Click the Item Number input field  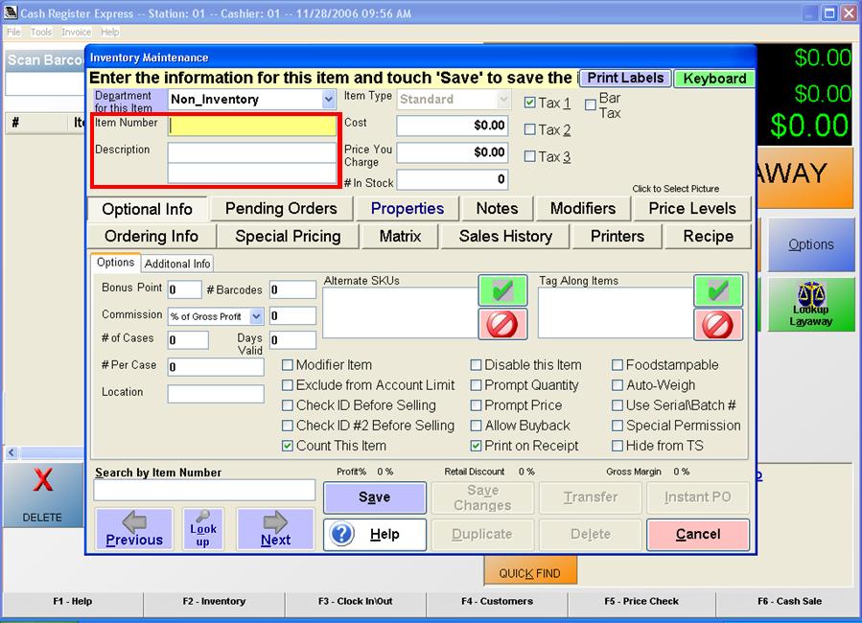coord(252,126)
